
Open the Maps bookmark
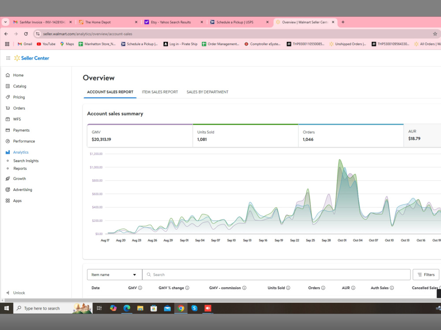tap(67, 44)
